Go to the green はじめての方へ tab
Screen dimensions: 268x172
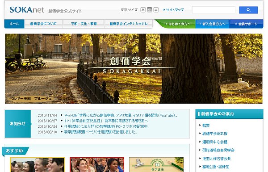[x=178, y=24]
